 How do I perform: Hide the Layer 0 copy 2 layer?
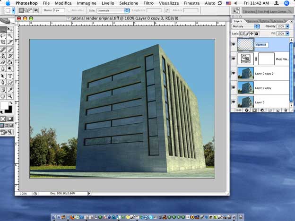pyautogui.click(x=234, y=73)
